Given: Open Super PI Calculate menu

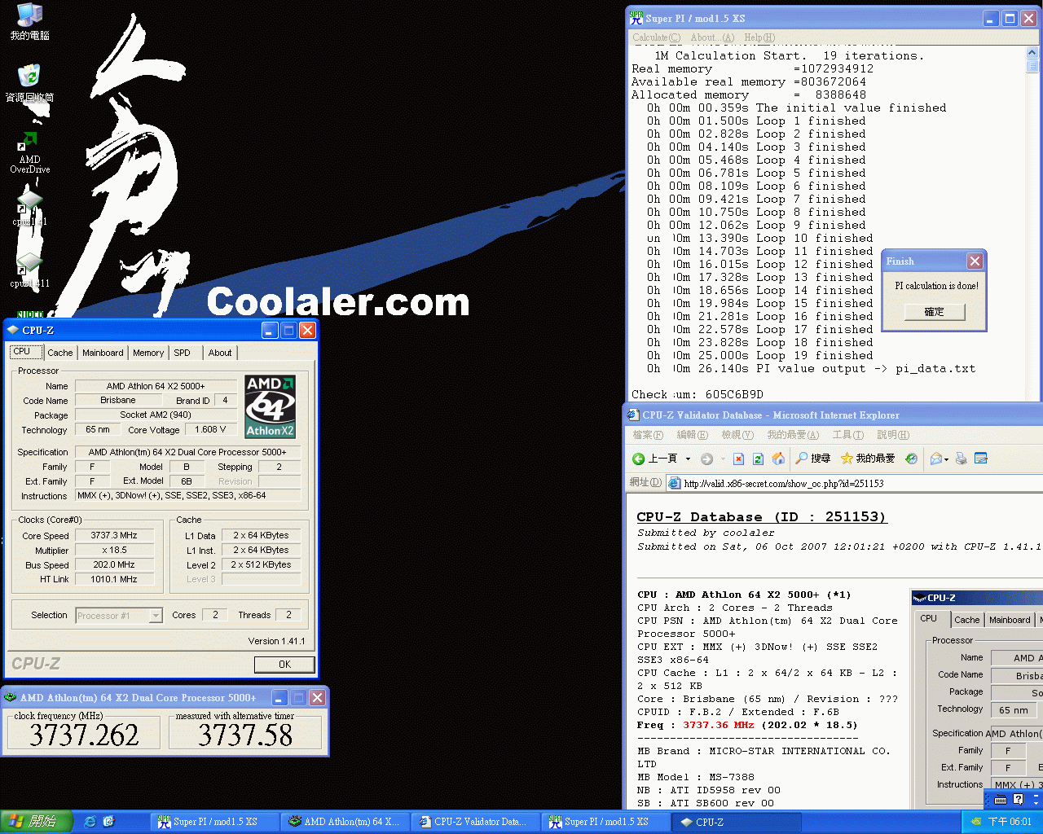Looking at the screenshot, I should [x=656, y=37].
